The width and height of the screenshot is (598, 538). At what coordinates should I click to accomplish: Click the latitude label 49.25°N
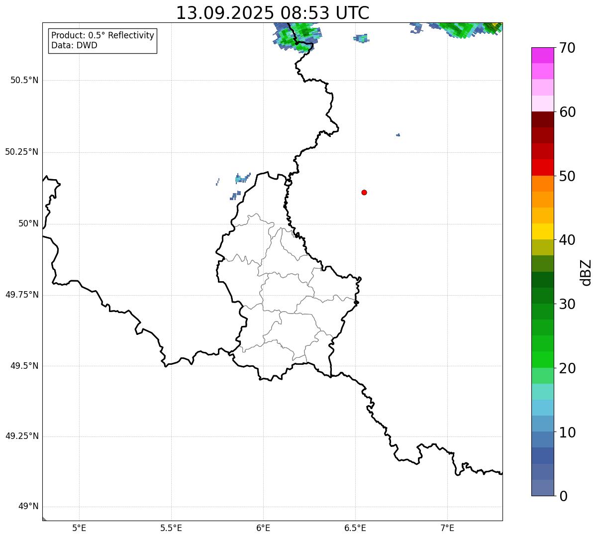pyautogui.click(x=21, y=436)
